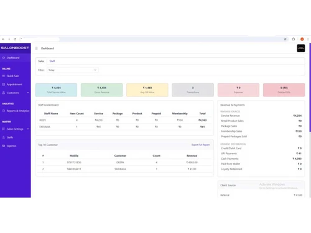The image size is (311, 233).
Task: Click the Total column header in leaderboard
Action: [202, 114]
